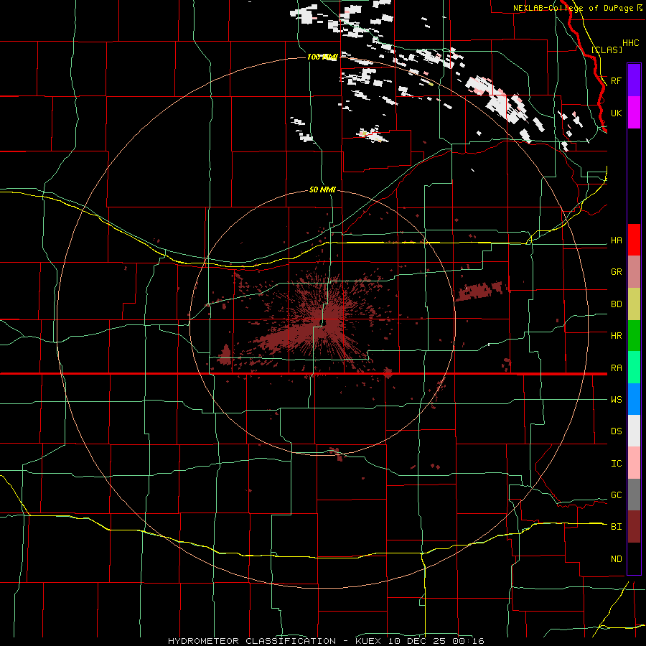Click the BD legend label
Viewport: 646px width, 646px height.
coord(616,304)
